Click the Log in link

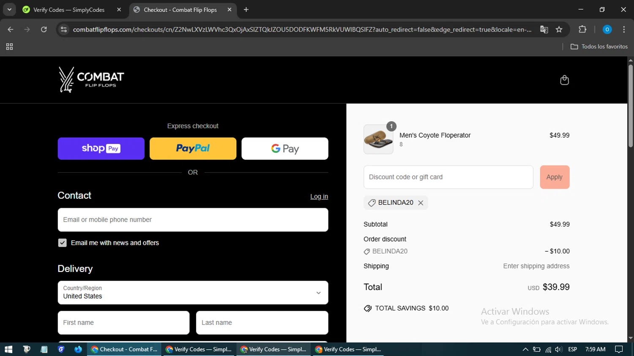319,196
